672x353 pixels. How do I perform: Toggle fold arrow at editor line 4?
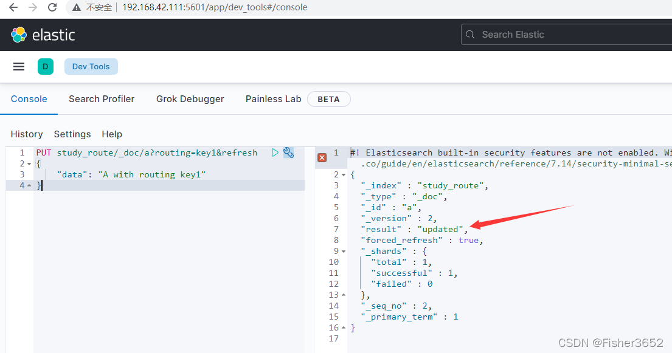click(29, 185)
